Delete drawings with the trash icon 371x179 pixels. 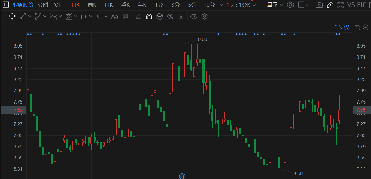click(x=181, y=16)
